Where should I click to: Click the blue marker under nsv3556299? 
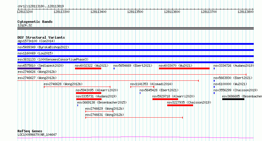[214, 93]
